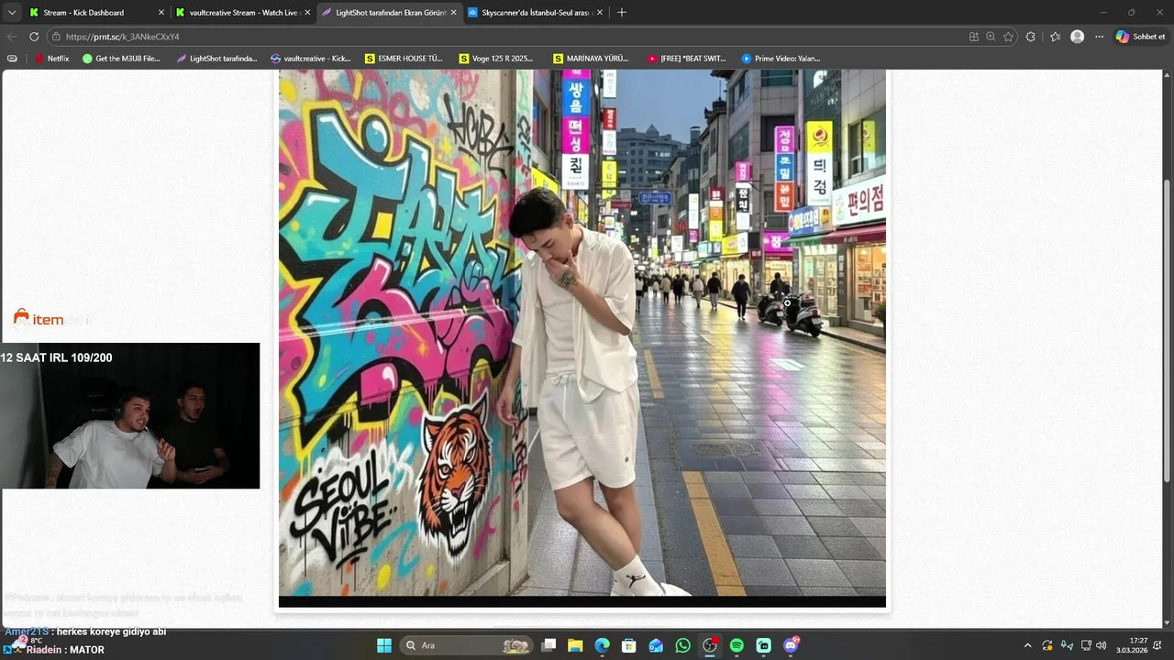The image size is (1174, 660).
Task: Click the sync update tray icon
Action: click(x=1047, y=645)
